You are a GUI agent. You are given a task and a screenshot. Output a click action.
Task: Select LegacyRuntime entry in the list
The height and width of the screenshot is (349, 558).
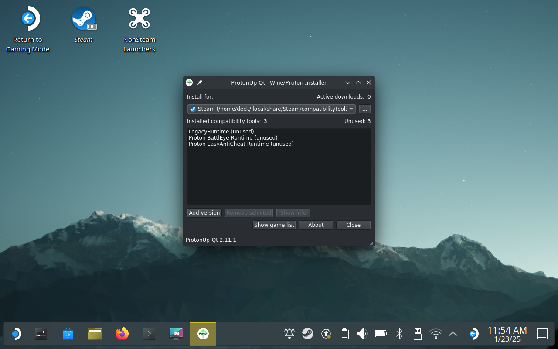coord(221,131)
